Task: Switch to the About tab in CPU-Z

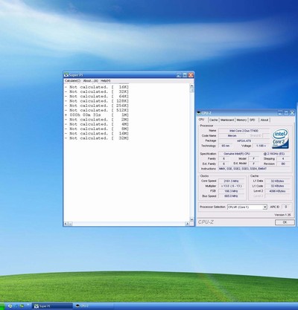Action: tap(264, 120)
